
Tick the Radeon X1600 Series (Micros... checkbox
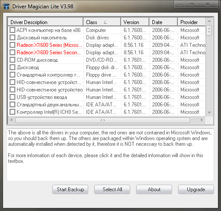[12, 45]
